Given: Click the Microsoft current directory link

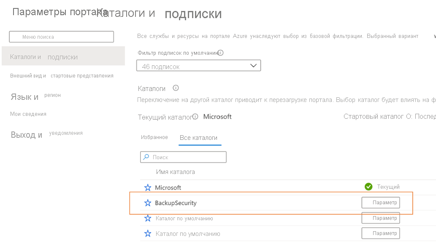Looking at the screenshot, I should pos(217,116).
